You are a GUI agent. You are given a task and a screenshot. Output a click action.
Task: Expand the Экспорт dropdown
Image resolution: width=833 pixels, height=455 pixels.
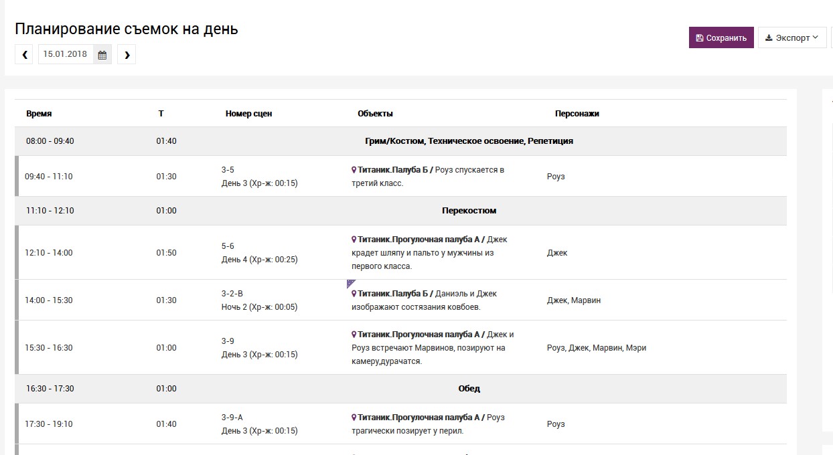click(x=792, y=38)
